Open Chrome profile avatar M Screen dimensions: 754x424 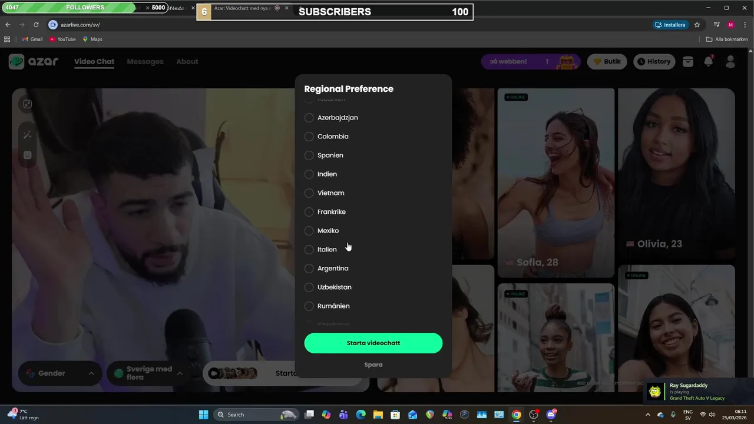(x=731, y=25)
